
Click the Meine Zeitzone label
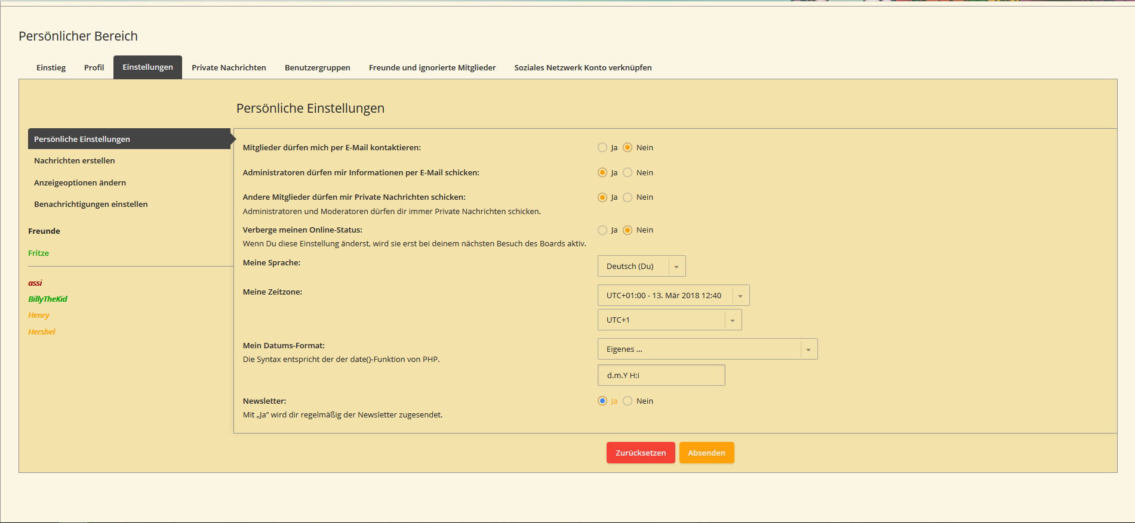(272, 292)
